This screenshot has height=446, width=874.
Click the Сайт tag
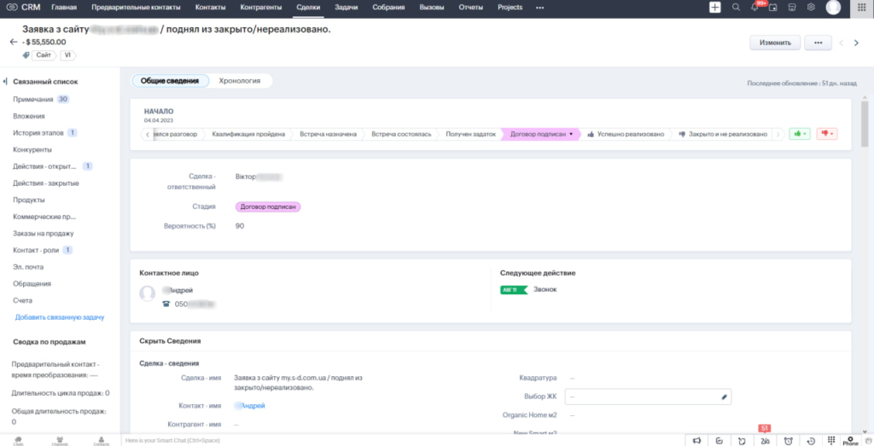(44, 55)
